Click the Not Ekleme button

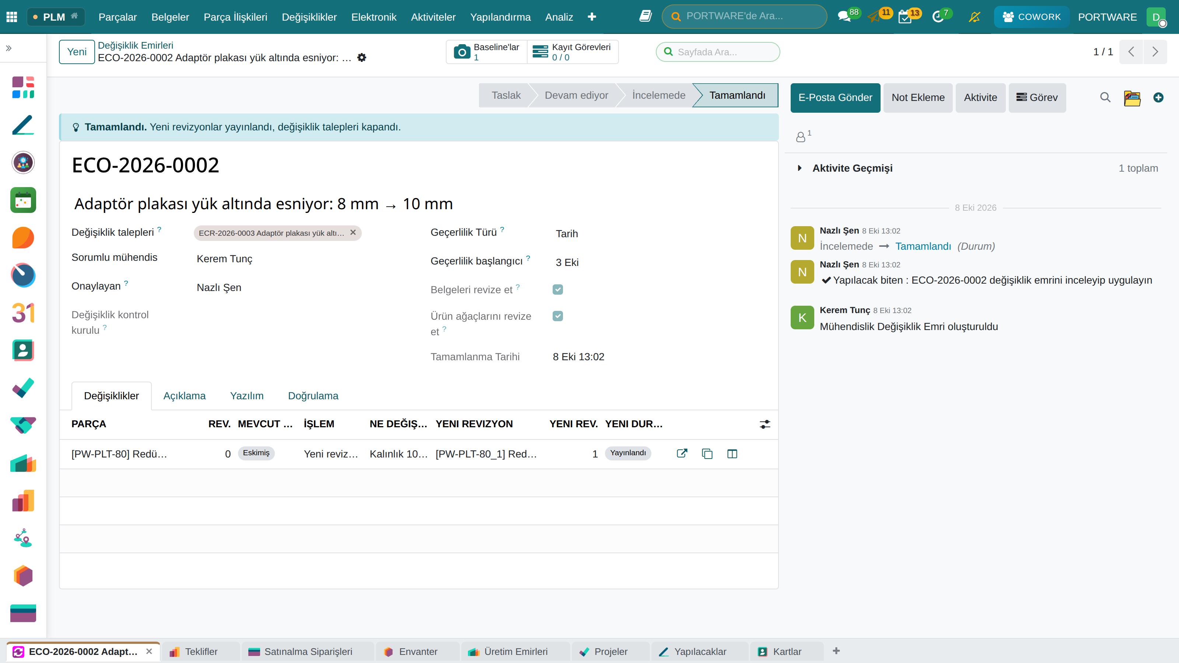pyautogui.click(x=918, y=98)
